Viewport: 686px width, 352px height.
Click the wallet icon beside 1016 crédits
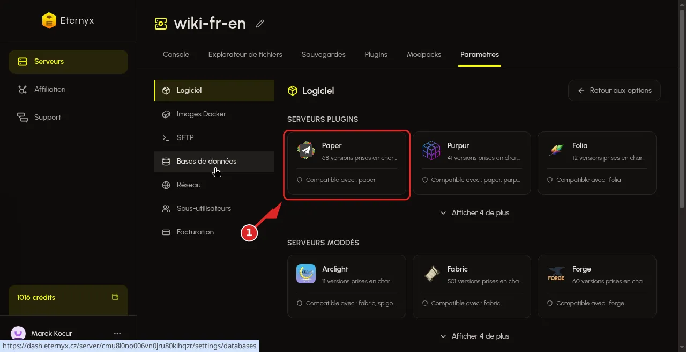[115, 297]
